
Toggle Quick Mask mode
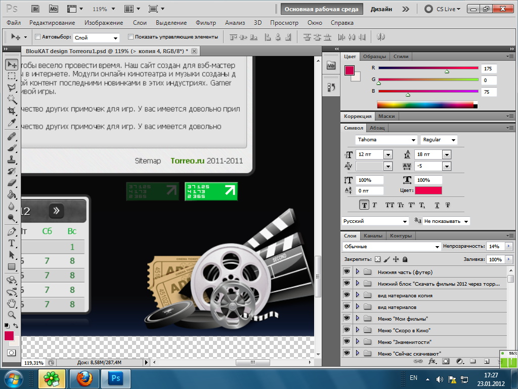(x=11, y=353)
